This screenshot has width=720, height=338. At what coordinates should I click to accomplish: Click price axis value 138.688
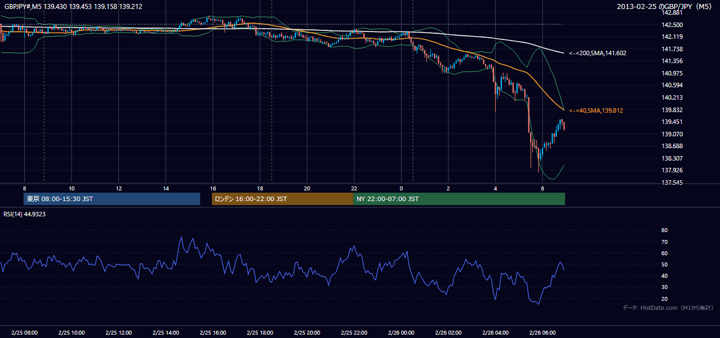[672, 146]
